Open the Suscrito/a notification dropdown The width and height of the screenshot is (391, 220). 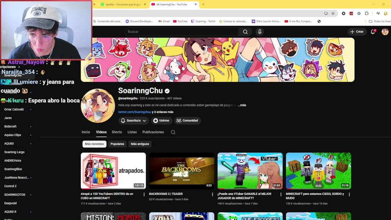coord(133,121)
